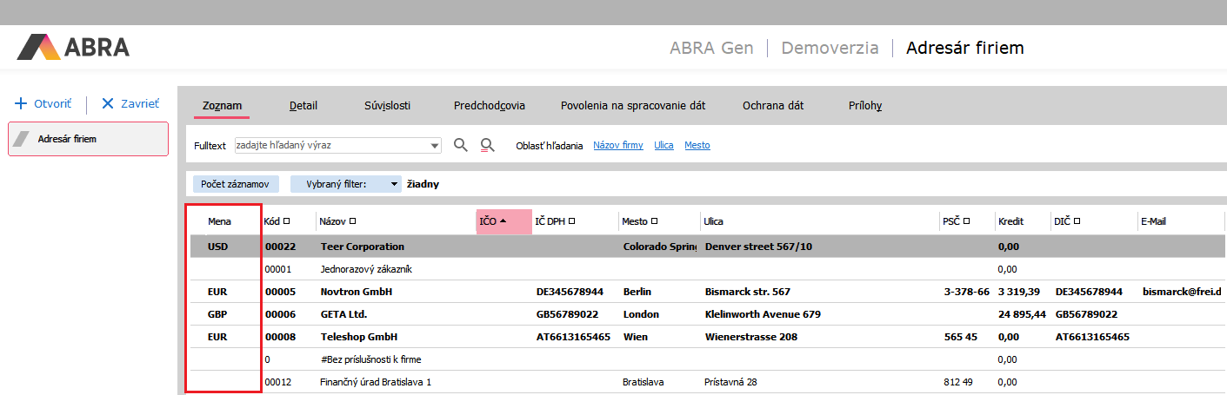Click the Denver street 567/10 cell
Image resolution: width=1227 pixels, height=395 pixels.
pyautogui.click(x=757, y=247)
